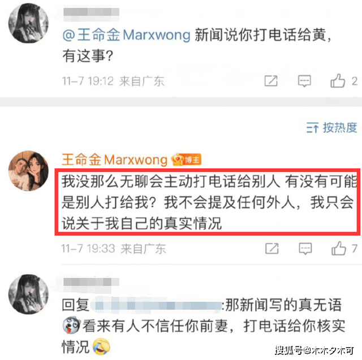Like the top comment with 2 likes
Viewport: 362px width, 360px height.
[338, 81]
